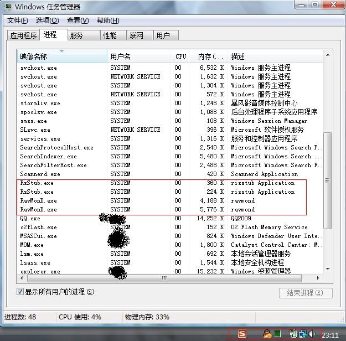
Task: Click the vertical scrollbar down arrow
Action: tap(328, 269)
